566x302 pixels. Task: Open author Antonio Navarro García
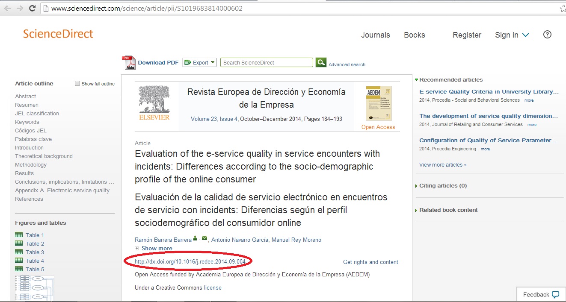click(240, 240)
